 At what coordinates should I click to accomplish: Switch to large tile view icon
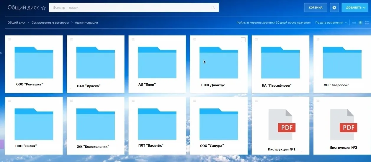click(x=367, y=22)
